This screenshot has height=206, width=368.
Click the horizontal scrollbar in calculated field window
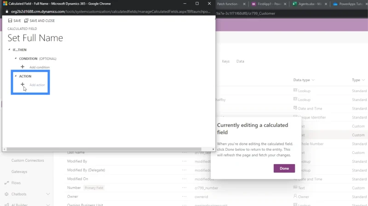pyautogui.click(x=104, y=149)
